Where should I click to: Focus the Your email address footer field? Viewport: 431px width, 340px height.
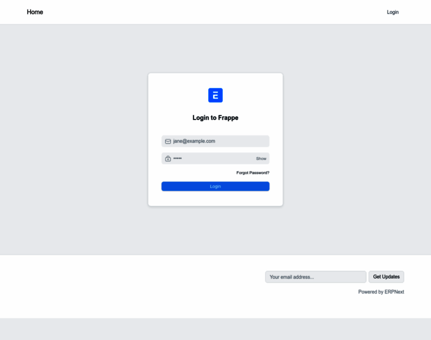click(315, 277)
